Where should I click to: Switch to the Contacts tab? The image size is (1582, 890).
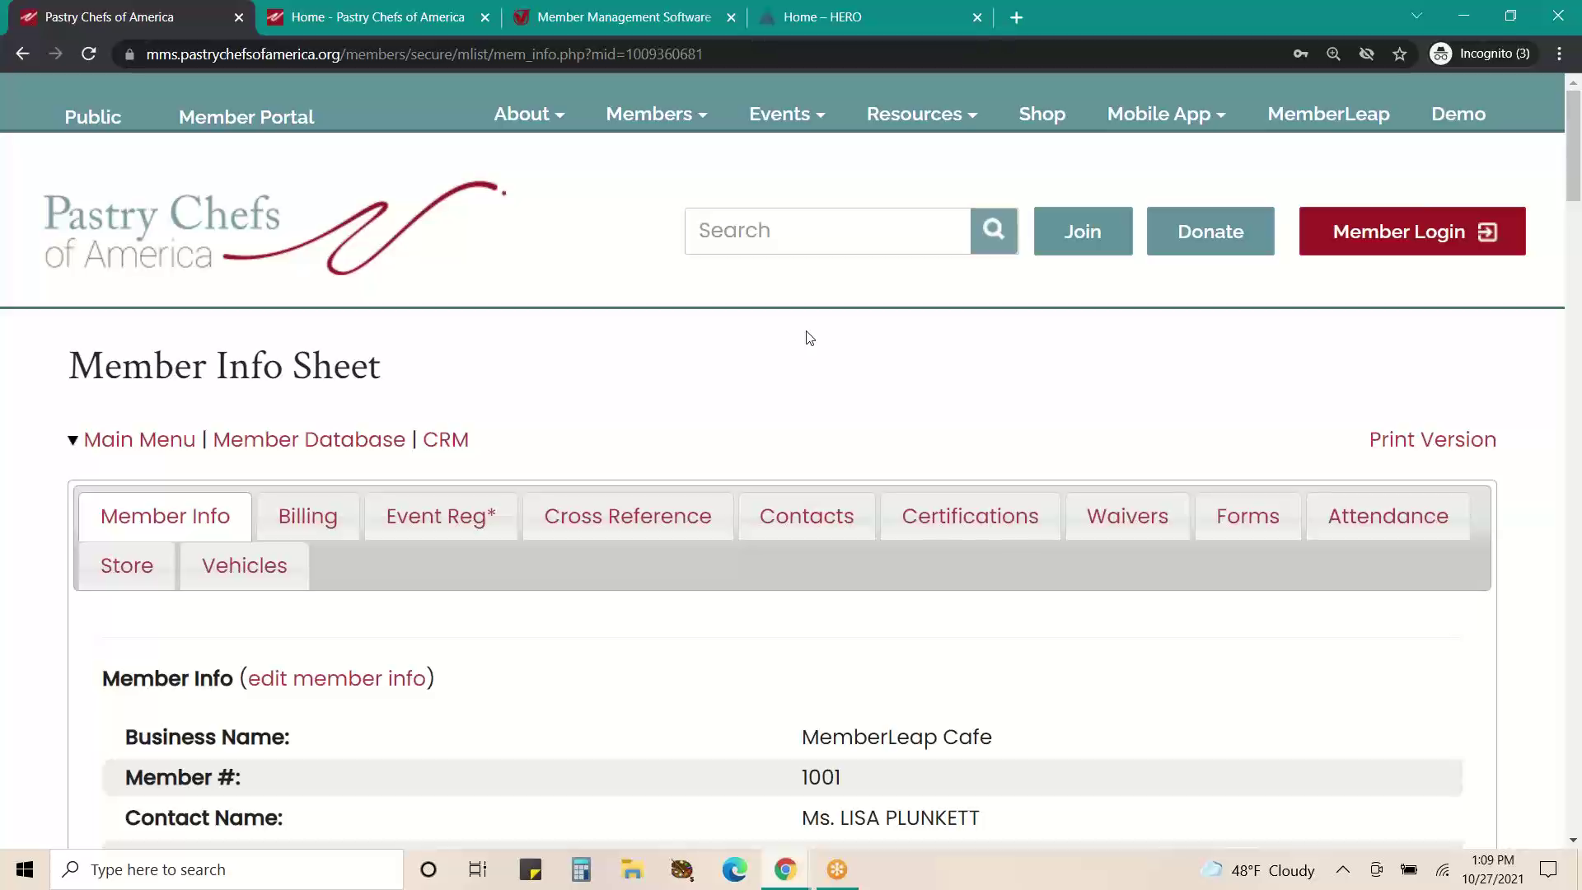[x=807, y=517]
